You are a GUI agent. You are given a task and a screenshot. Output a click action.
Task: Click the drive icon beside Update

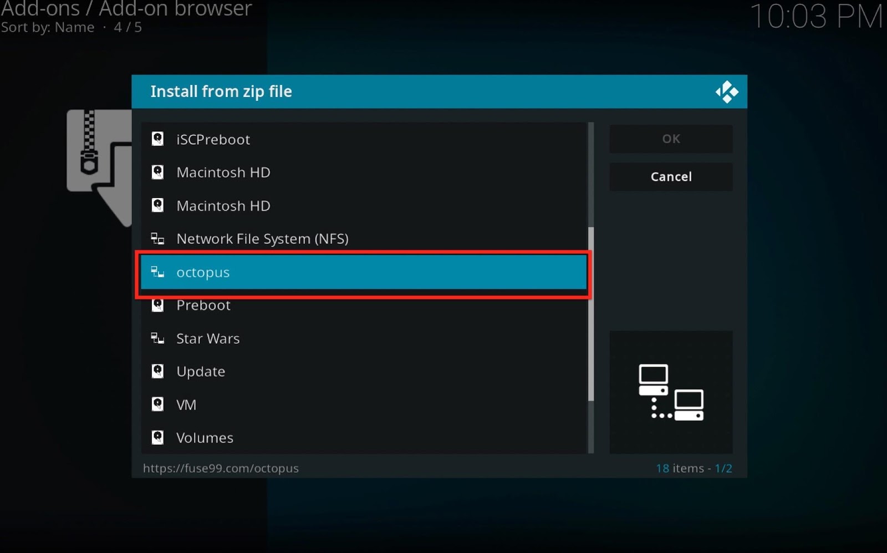[x=157, y=371]
